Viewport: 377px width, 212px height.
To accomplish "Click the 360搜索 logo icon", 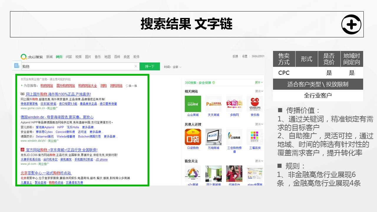I will pos(24,57).
